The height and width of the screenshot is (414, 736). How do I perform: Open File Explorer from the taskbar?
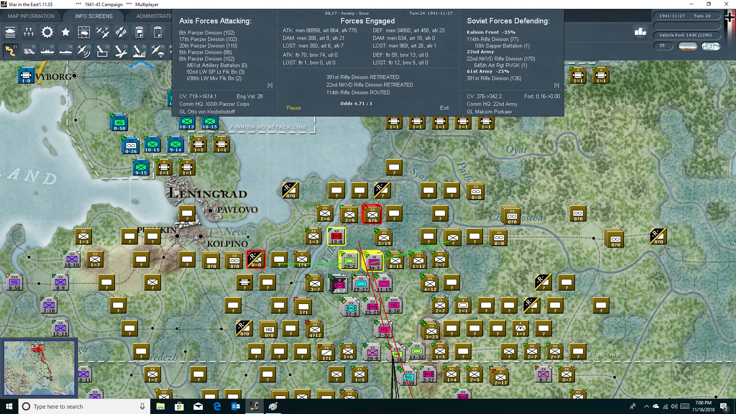160,406
